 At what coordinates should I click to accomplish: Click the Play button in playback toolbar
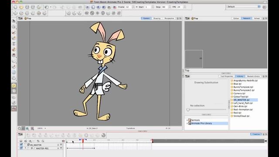coord(88,7)
